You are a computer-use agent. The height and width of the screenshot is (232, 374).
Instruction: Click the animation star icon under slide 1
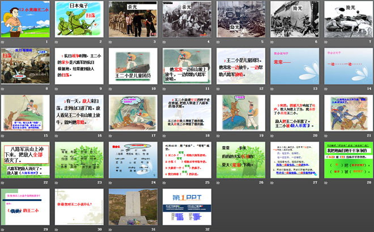[3, 42]
